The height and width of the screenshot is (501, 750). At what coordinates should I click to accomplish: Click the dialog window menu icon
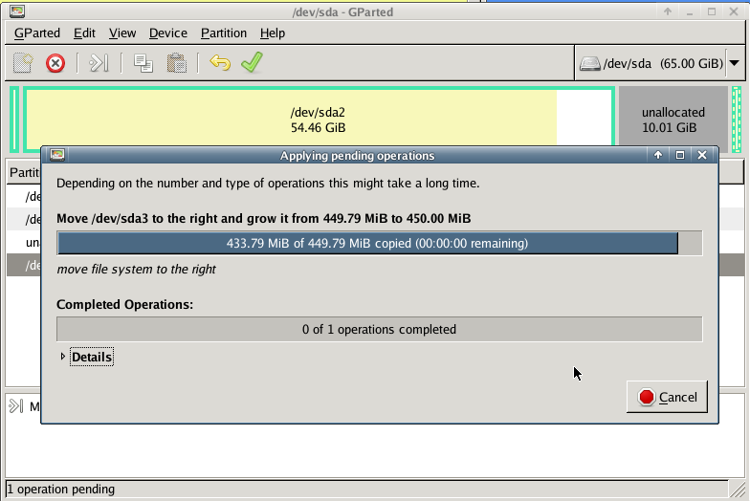point(57,155)
